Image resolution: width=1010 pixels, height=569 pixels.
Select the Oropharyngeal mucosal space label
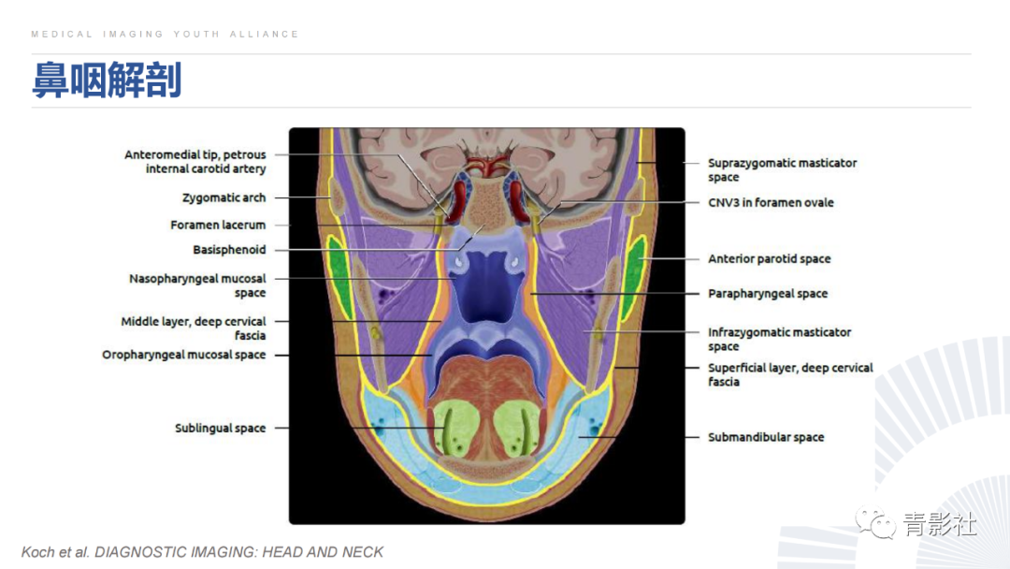pos(183,355)
